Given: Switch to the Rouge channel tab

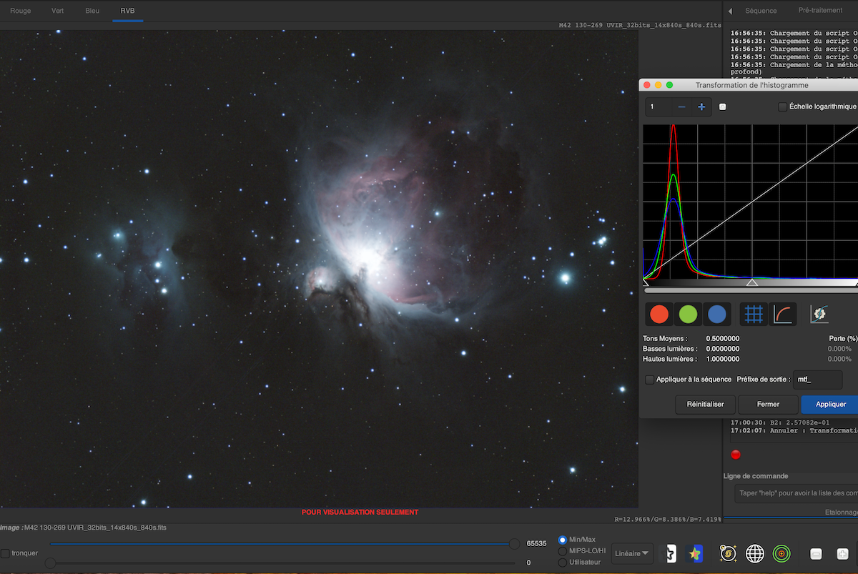Looking at the screenshot, I should click(21, 11).
